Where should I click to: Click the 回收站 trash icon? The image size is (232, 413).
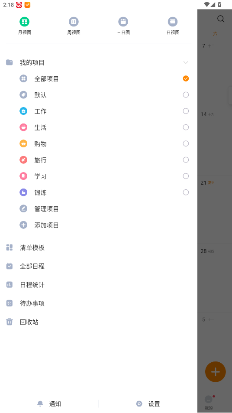tap(10, 322)
